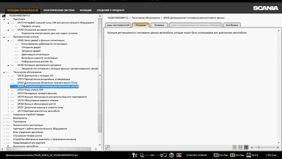Select Деактивация сигнализации tree item
Screen dimensions: 282x159
(x=35, y=54)
